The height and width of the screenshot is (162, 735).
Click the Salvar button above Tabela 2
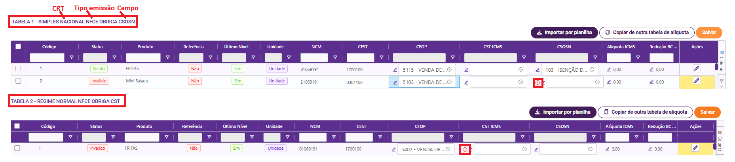(x=707, y=112)
